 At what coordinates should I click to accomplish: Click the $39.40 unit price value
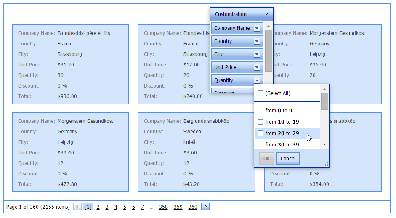[x=66, y=153]
